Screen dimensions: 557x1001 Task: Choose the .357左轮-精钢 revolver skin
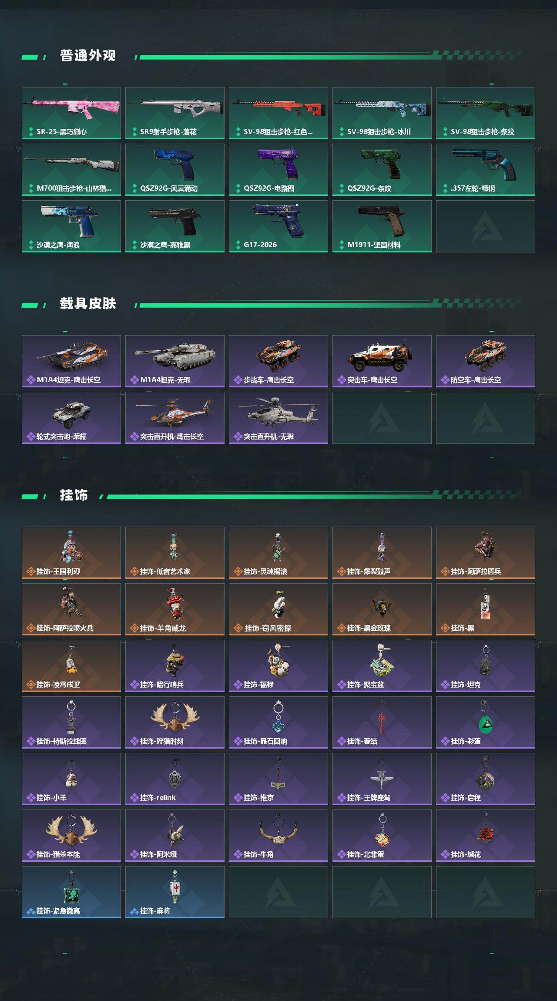(486, 170)
